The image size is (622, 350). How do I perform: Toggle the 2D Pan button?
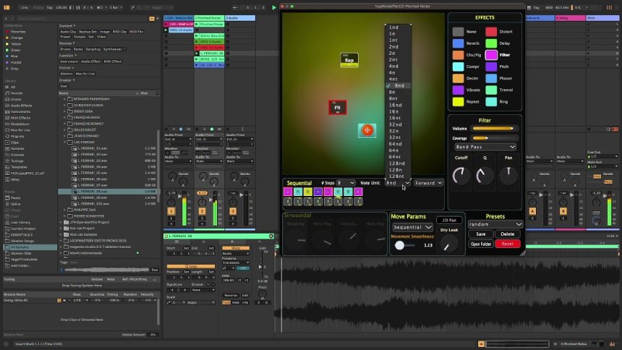[449, 220]
